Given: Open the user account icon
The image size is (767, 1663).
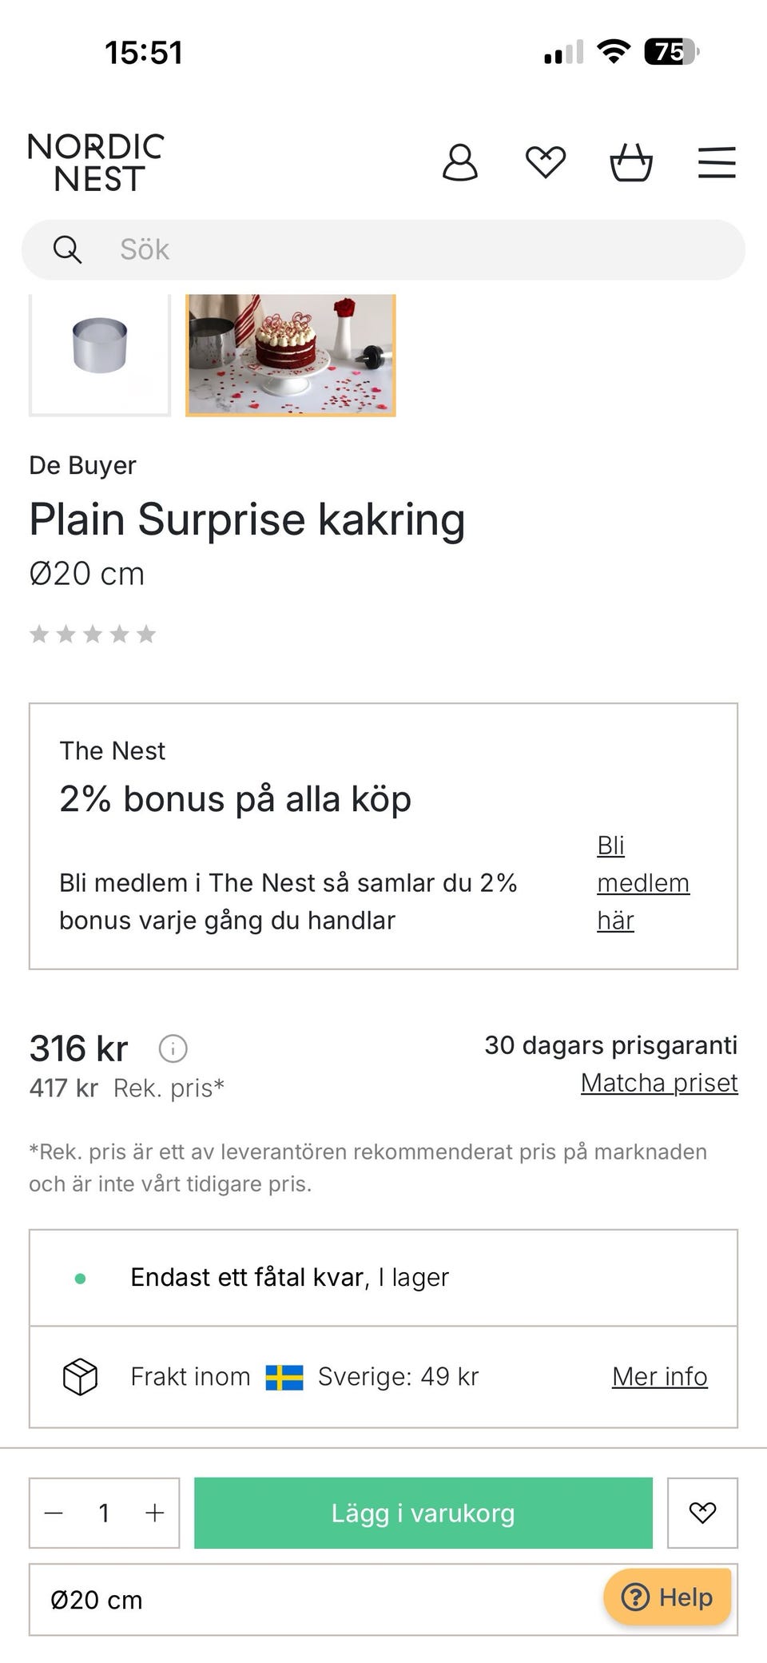Looking at the screenshot, I should (460, 163).
